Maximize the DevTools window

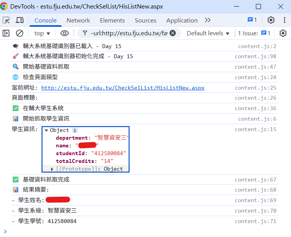258,7
